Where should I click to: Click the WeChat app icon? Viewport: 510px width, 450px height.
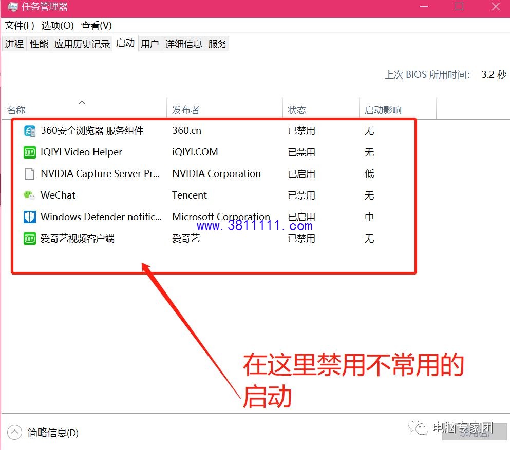click(x=29, y=195)
